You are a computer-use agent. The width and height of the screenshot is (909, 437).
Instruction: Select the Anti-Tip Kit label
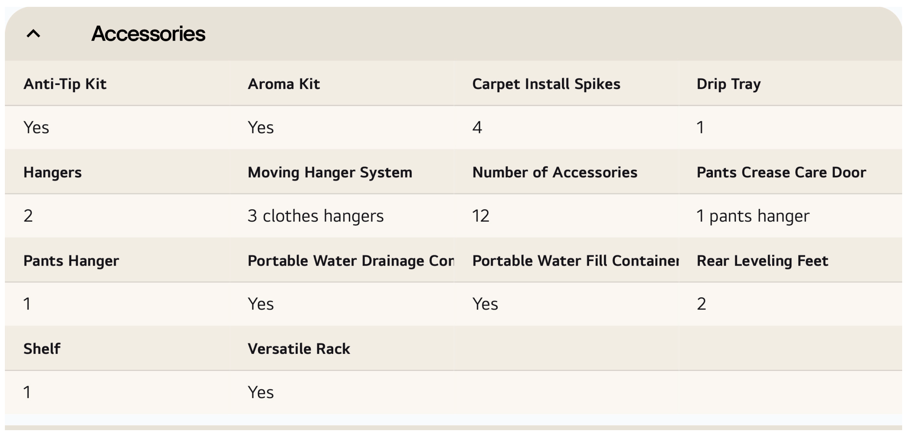65,84
